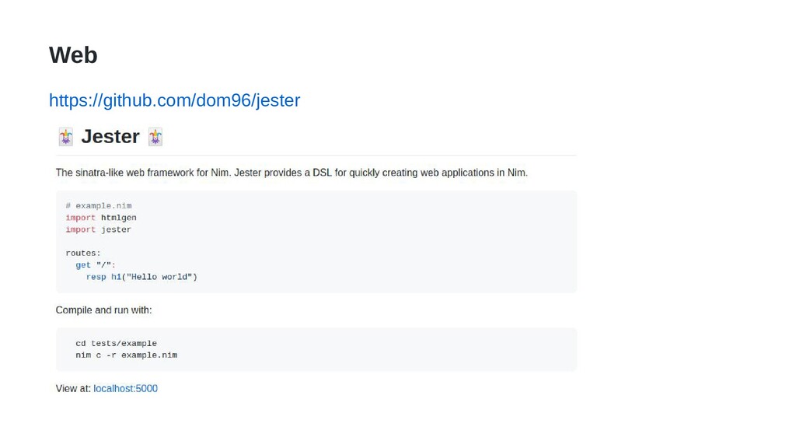Viewport: 796px width, 448px height.
Task: Click the 'View at:' label text
Action: pos(73,389)
